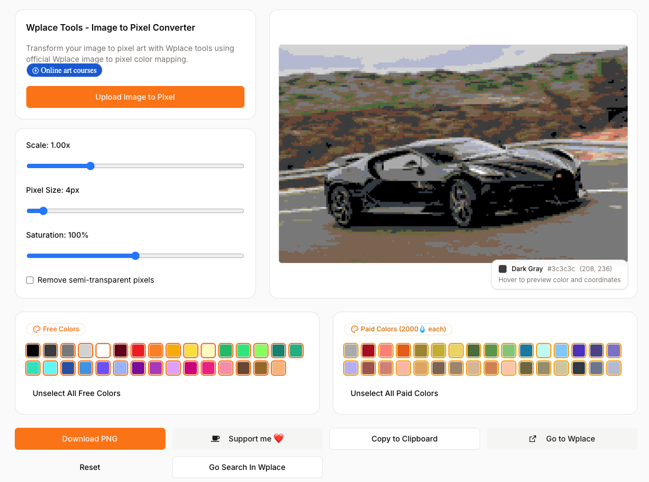Click the Saturation slider handle

click(x=135, y=255)
